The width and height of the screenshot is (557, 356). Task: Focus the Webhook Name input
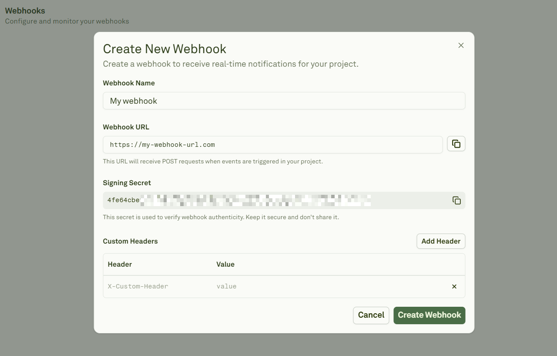pyautogui.click(x=284, y=101)
